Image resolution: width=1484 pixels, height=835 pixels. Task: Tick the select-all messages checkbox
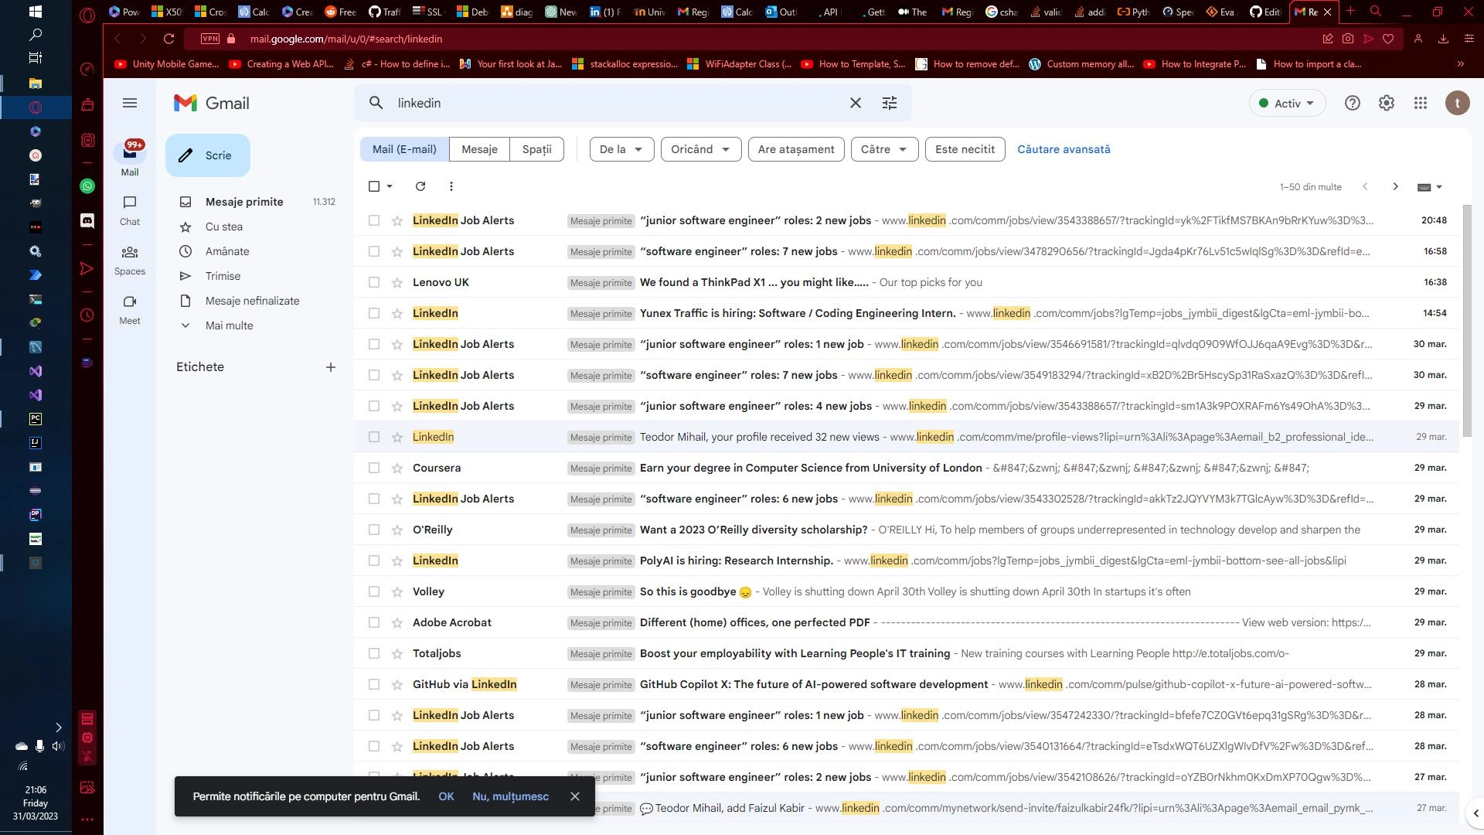click(x=374, y=186)
